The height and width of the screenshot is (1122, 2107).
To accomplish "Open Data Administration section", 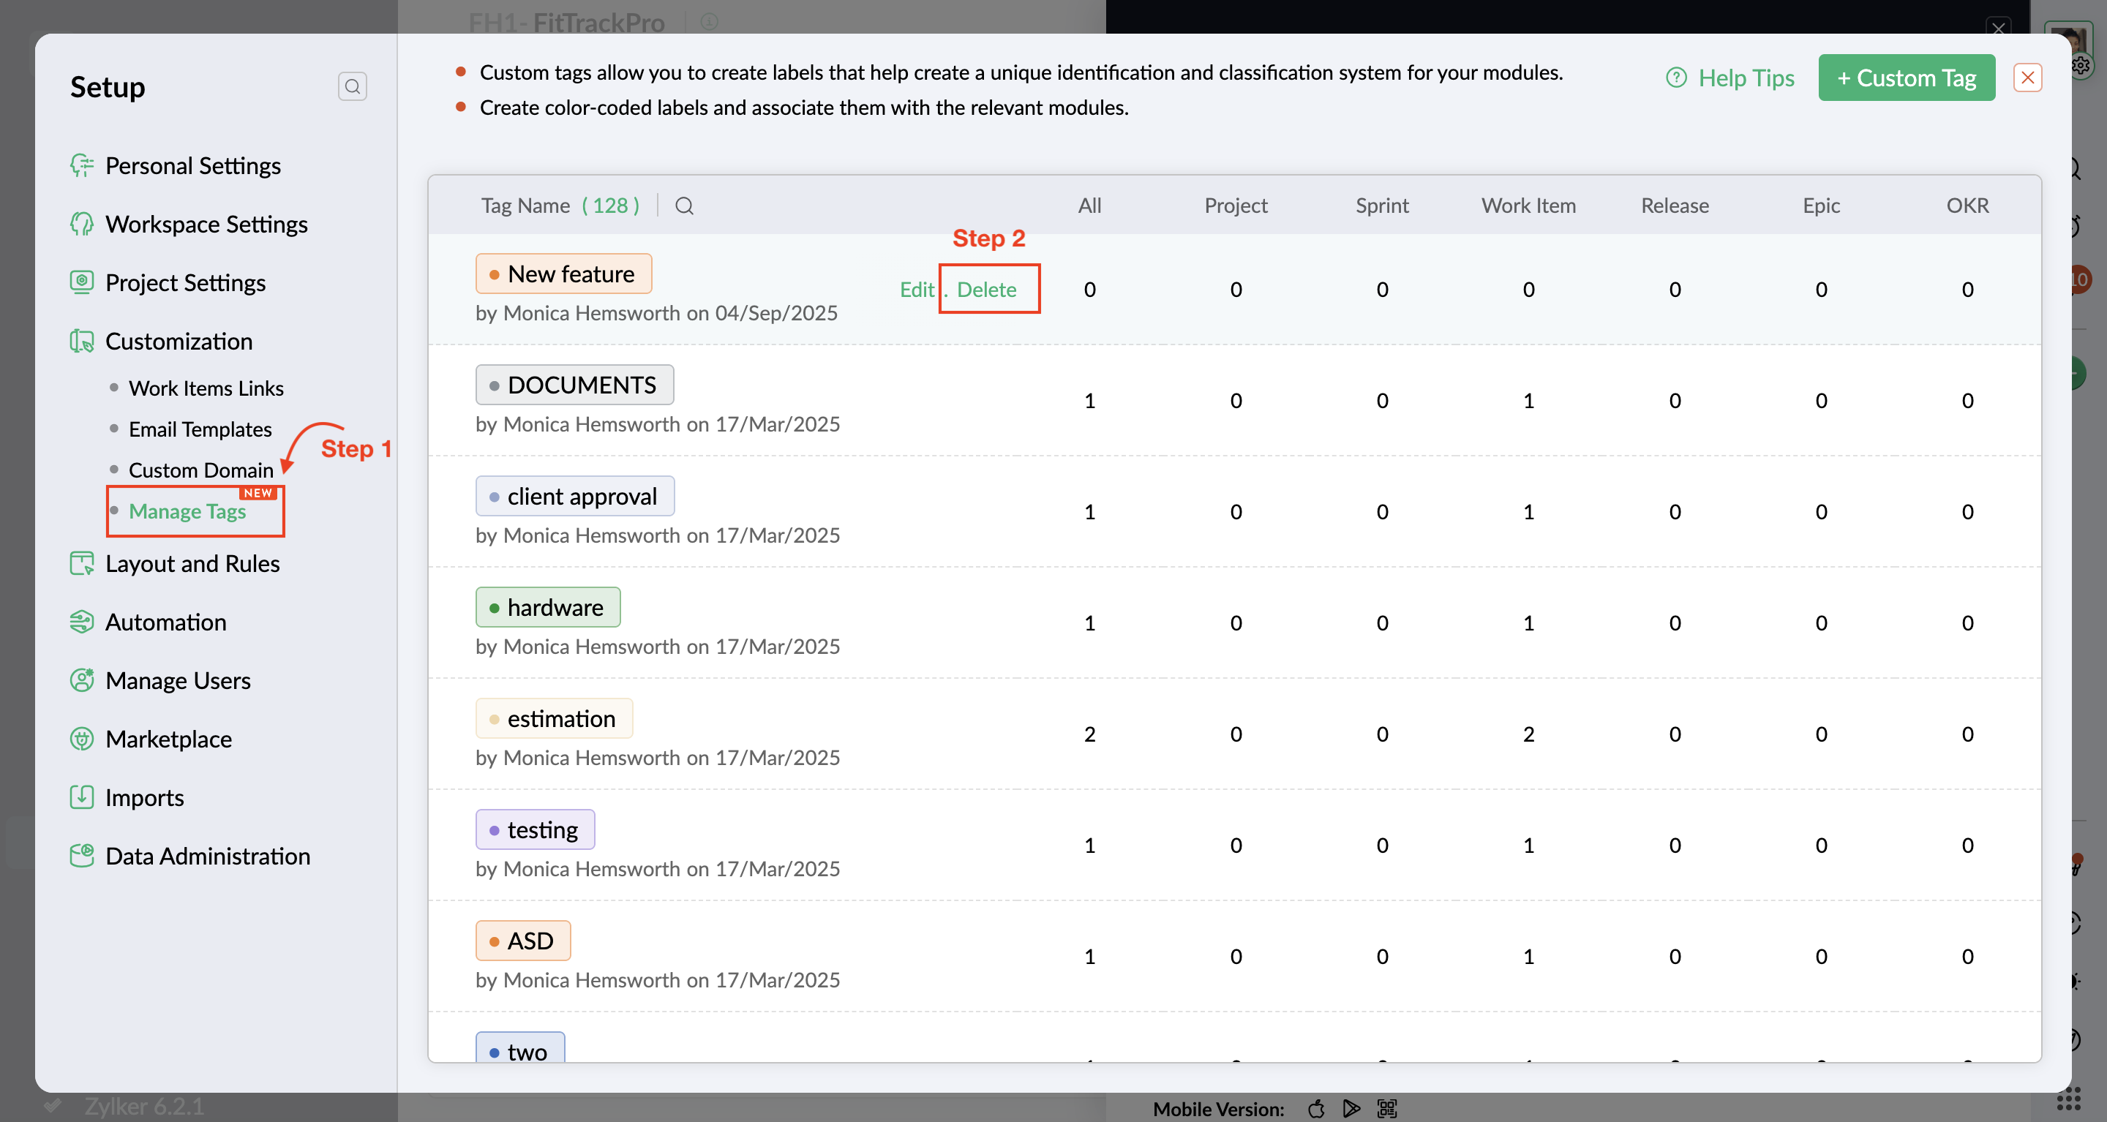I will (207, 856).
